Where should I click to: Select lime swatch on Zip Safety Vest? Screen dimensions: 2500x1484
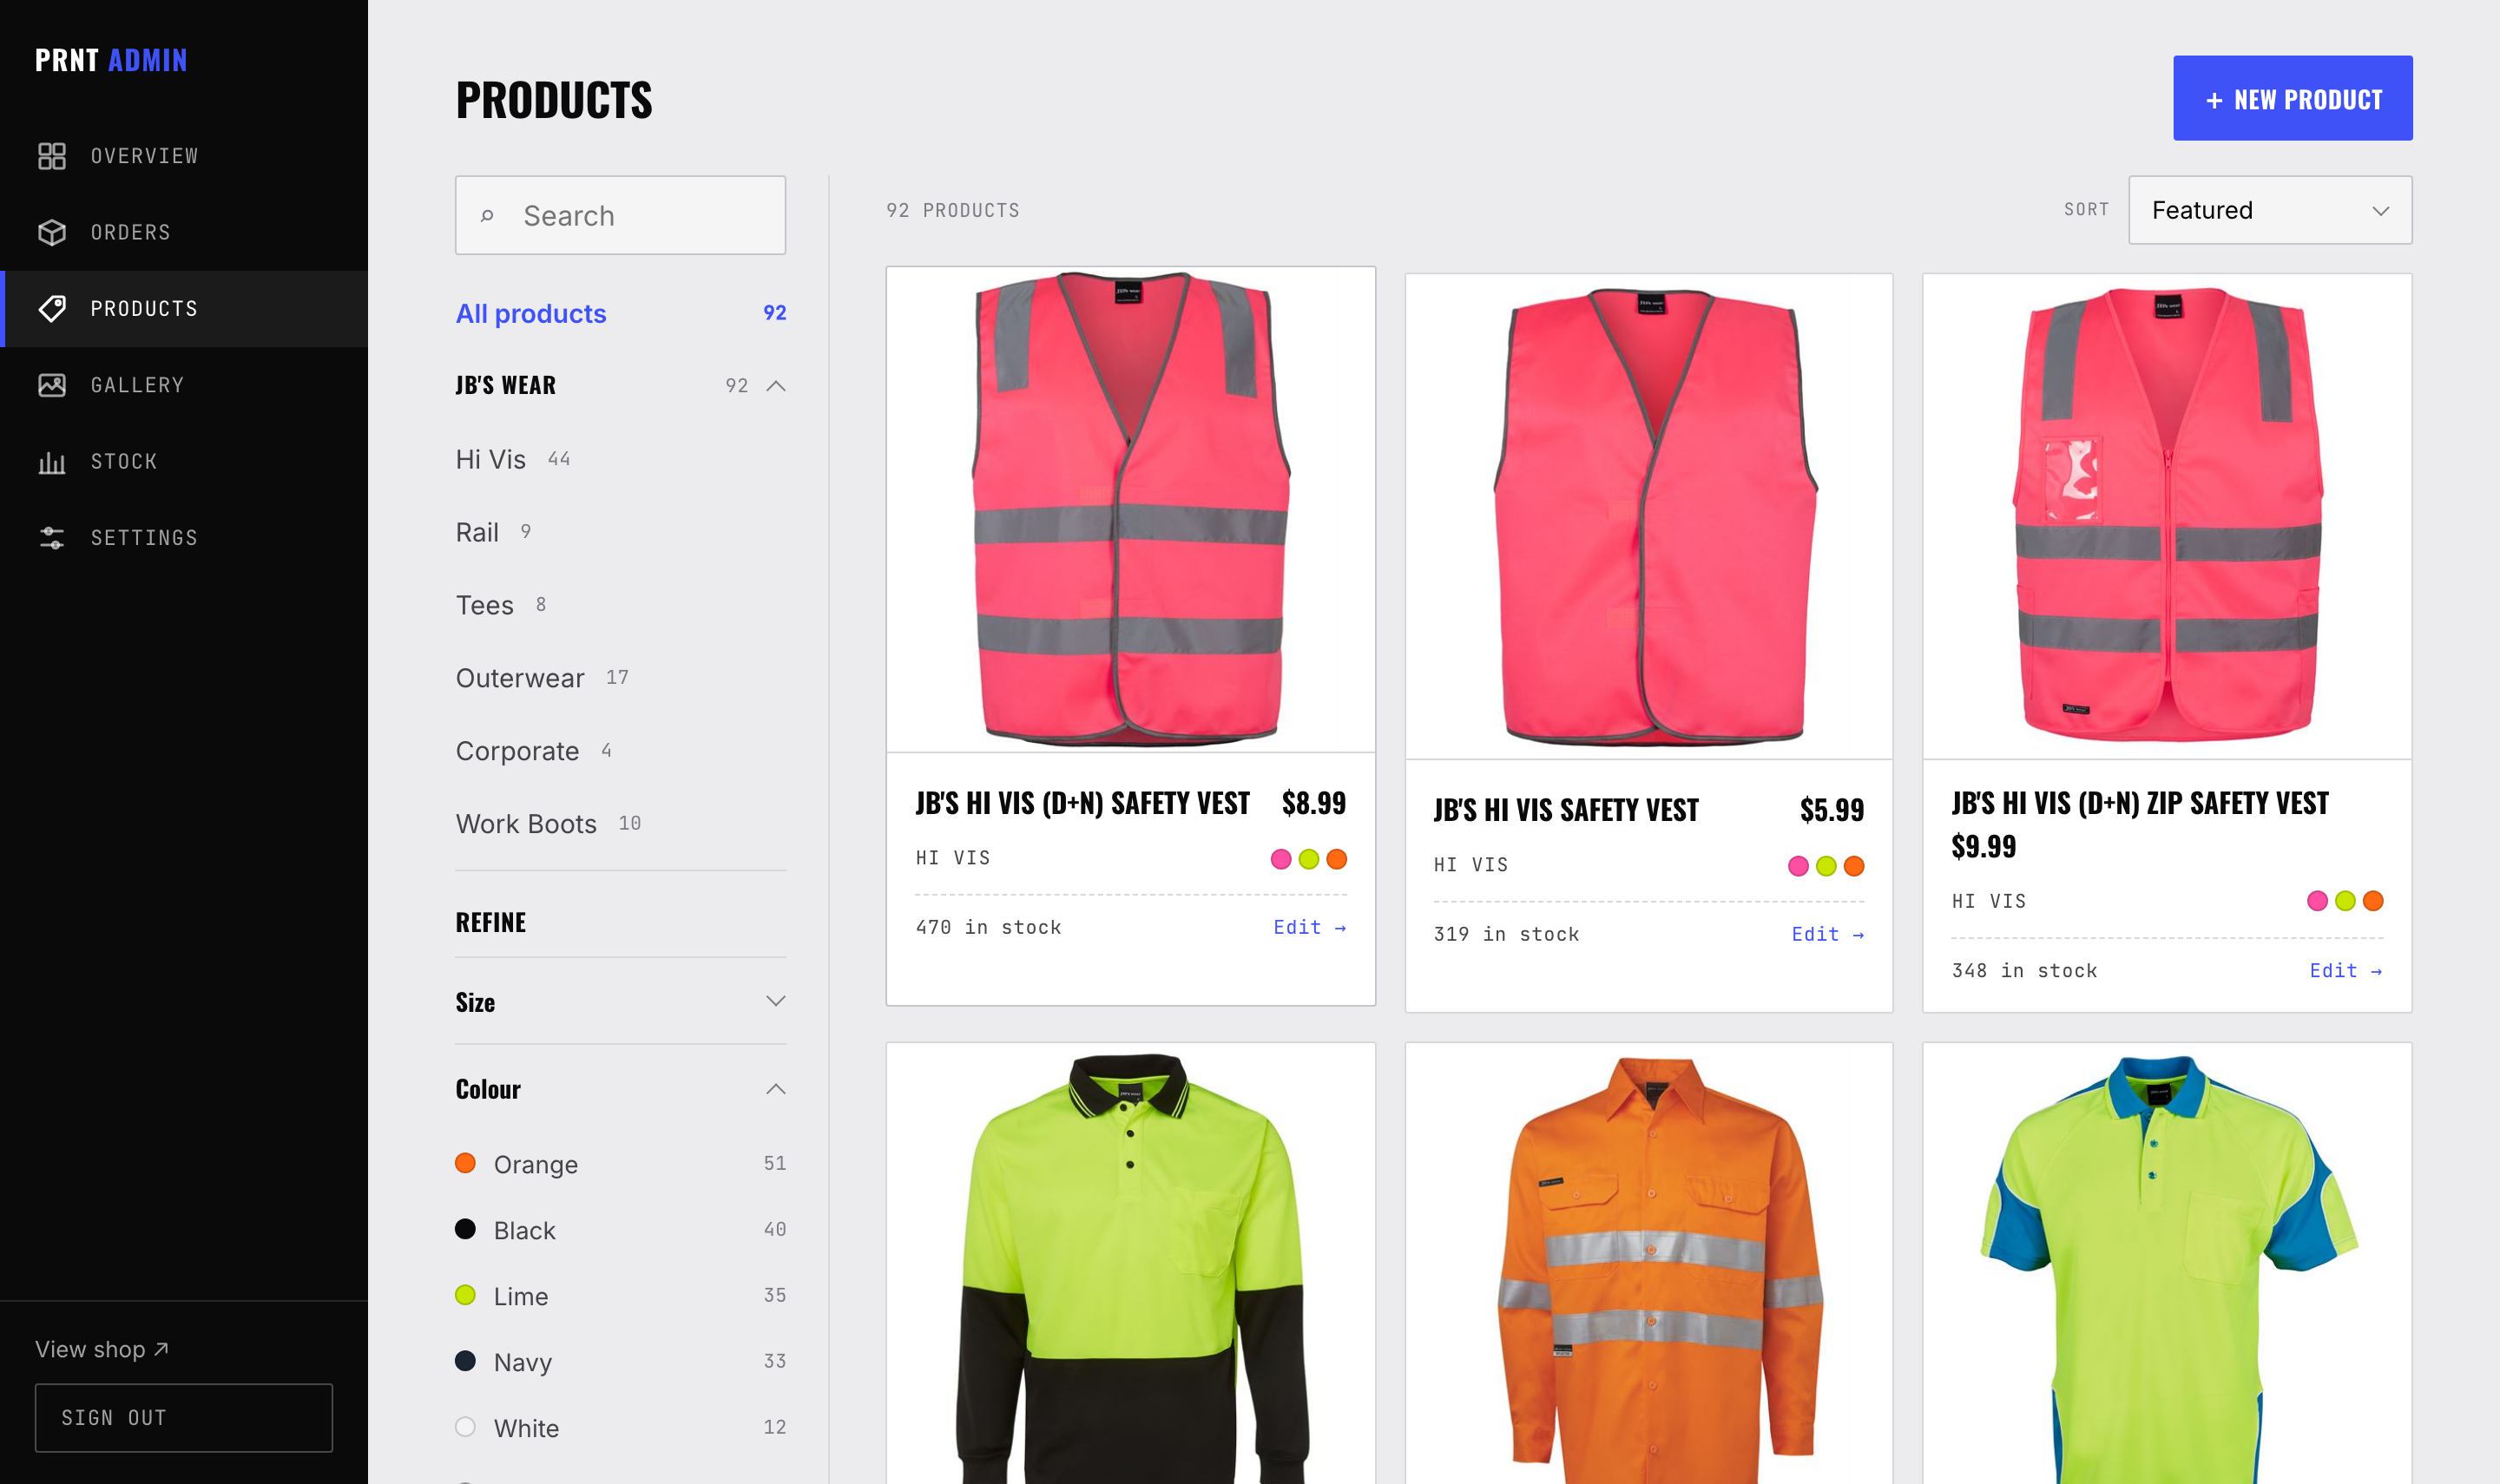pos(2345,901)
